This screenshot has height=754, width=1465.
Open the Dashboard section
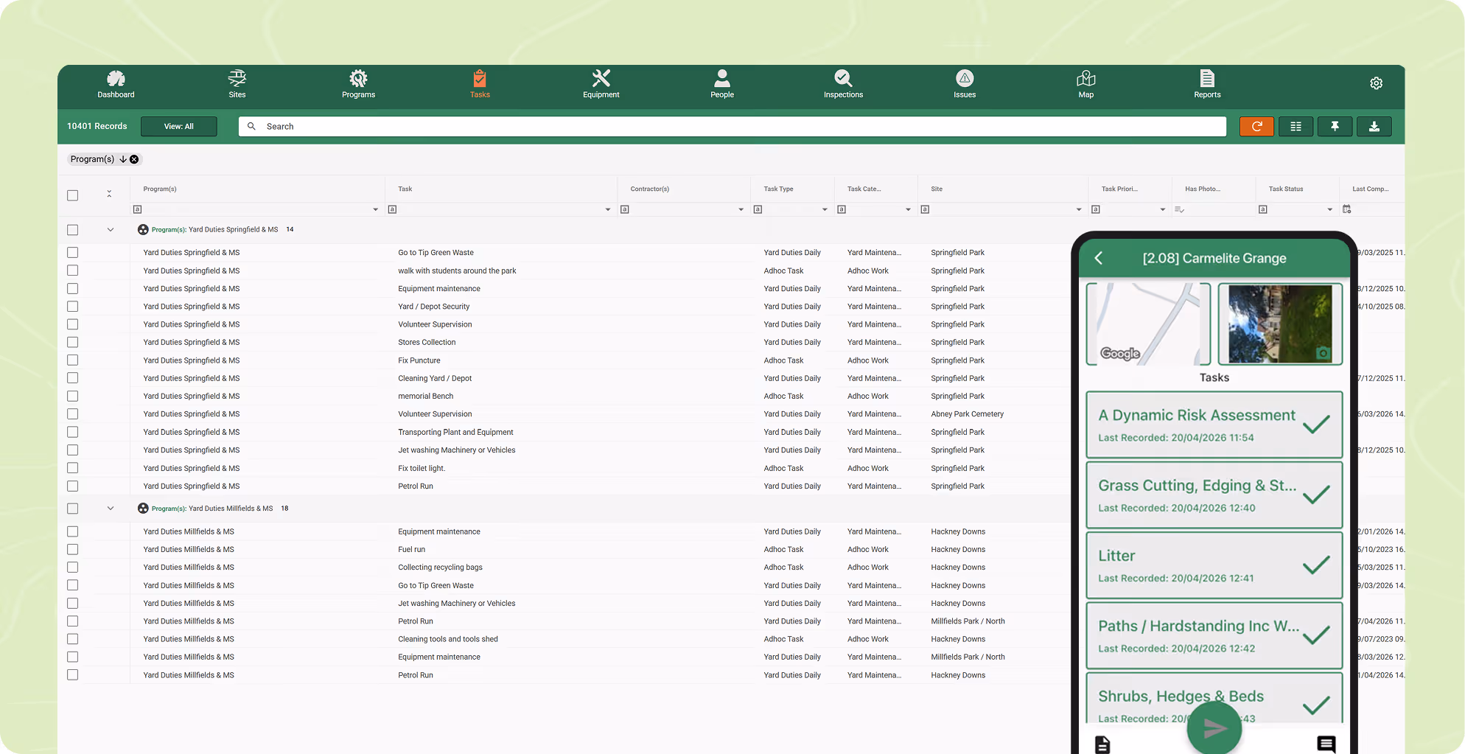[116, 84]
